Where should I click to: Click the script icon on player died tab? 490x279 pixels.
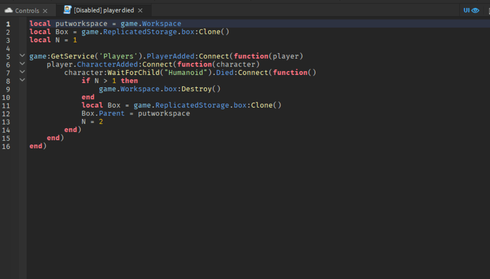67,10
